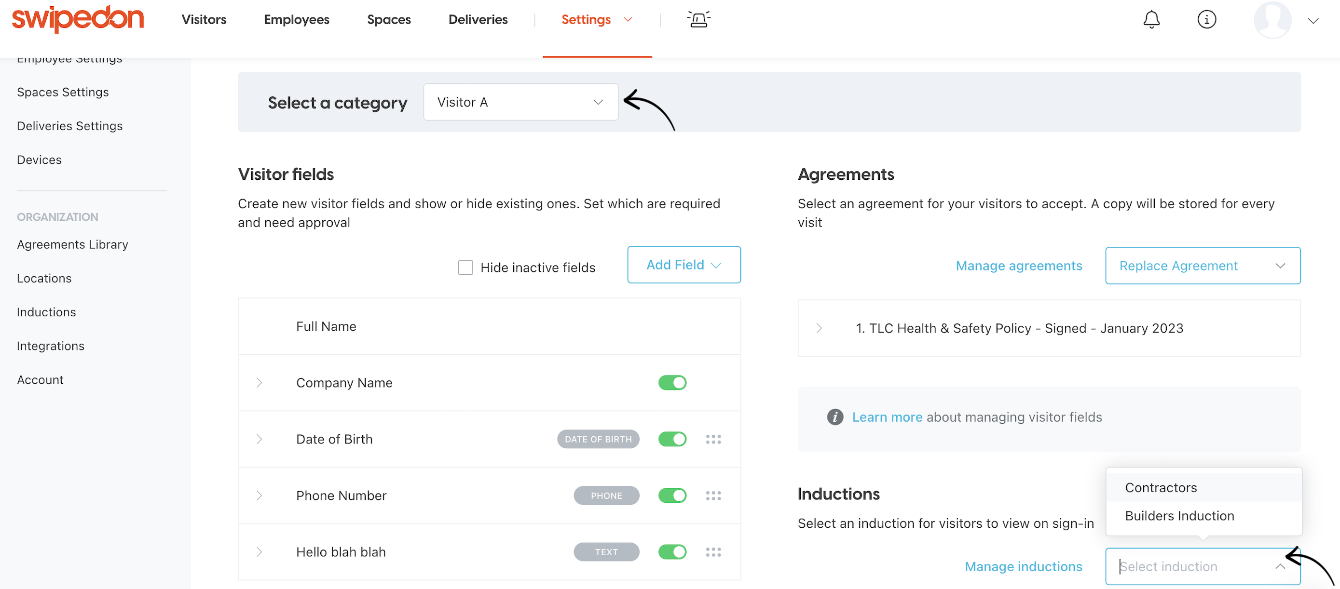
Task: Click the Hello blah blah drag handle
Action: (x=713, y=552)
